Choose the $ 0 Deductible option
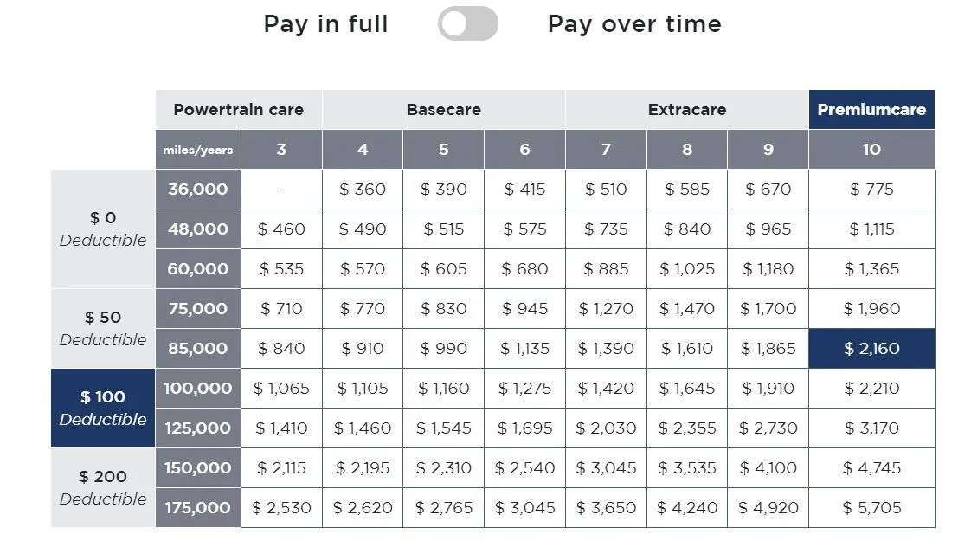971x560 pixels. coord(103,229)
